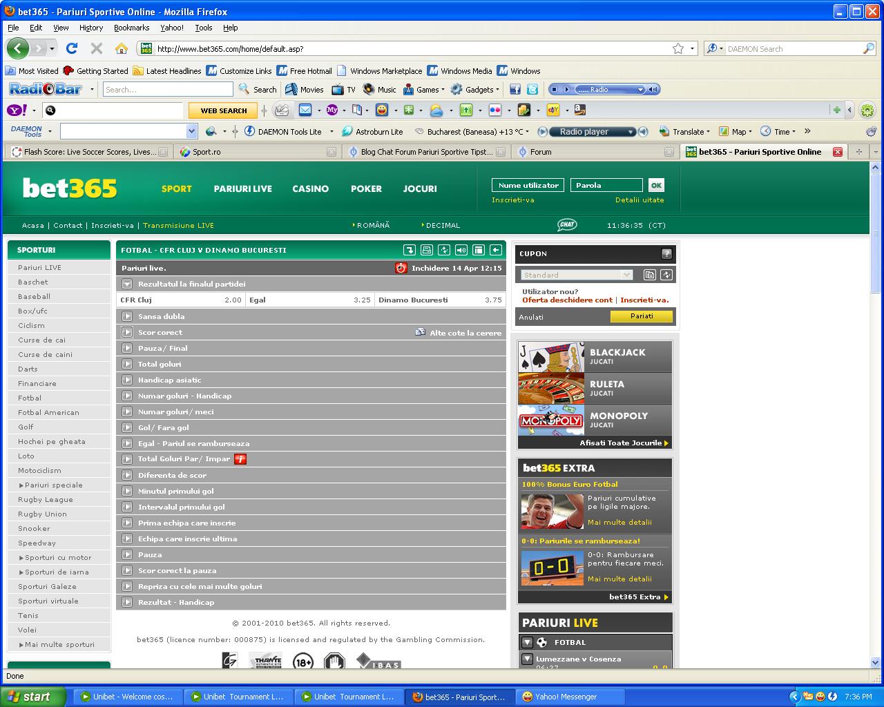Click the Flickr icon in the Yahoo toolbar

tap(494, 110)
